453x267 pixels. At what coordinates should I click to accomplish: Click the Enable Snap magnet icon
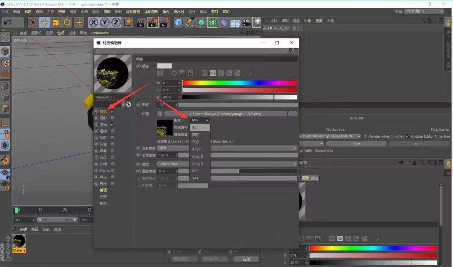pos(5,160)
